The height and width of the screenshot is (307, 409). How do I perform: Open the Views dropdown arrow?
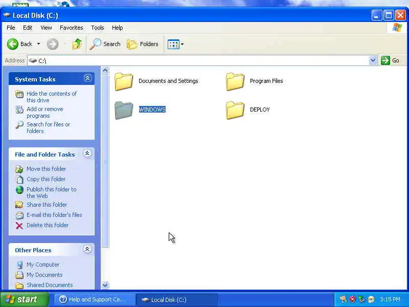182,44
